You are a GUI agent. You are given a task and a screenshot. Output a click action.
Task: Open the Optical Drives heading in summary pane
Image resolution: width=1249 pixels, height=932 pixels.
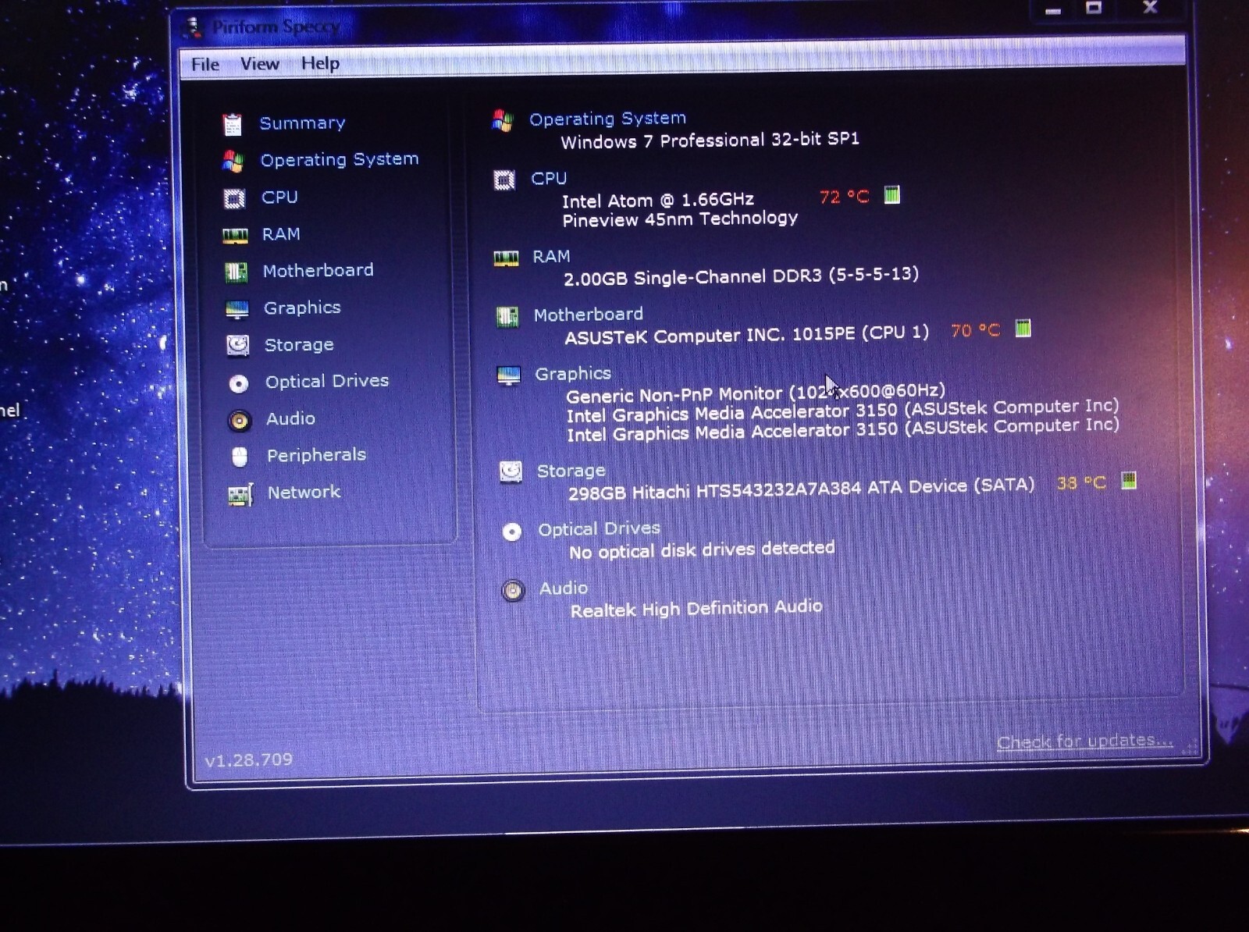(599, 529)
